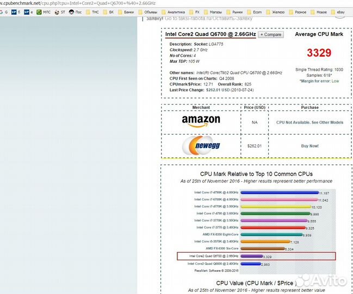This screenshot has height=294, width=353.
Task: Click the 'CPU Value (CPU Mark / $Price)' title
Action: click(256, 283)
